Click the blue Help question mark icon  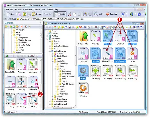point(139,14)
